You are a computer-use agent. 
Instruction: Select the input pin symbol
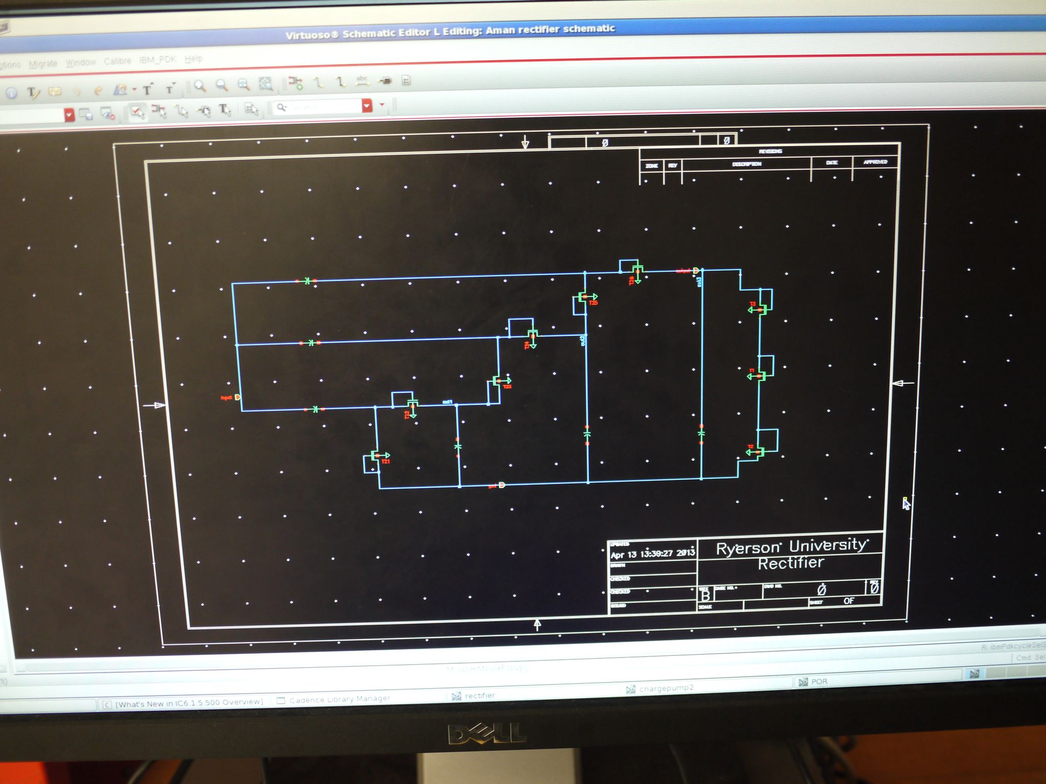pos(238,397)
